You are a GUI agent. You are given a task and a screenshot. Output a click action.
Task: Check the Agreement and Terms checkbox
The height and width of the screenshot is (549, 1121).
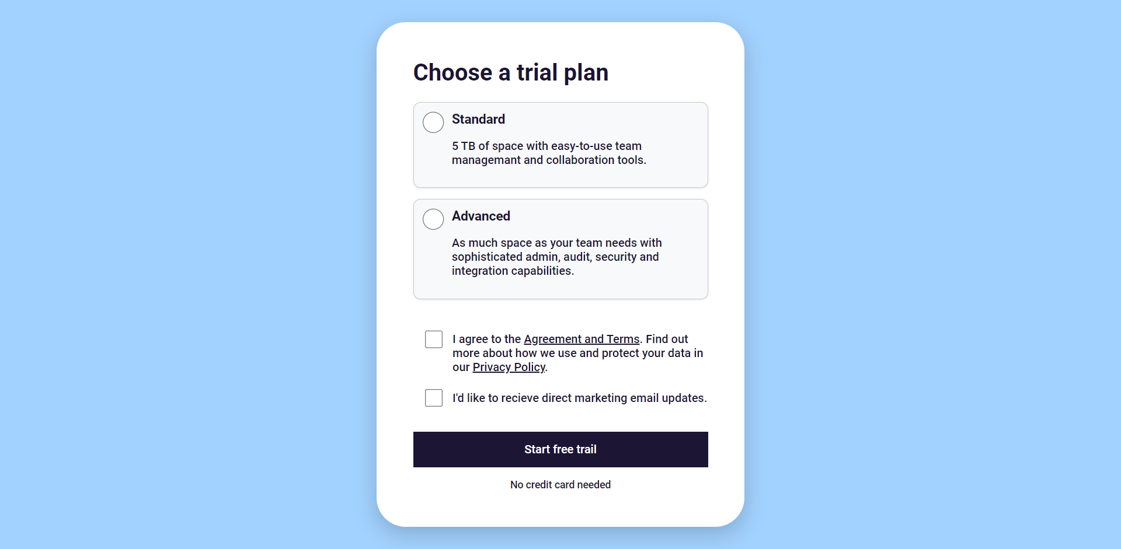(433, 339)
